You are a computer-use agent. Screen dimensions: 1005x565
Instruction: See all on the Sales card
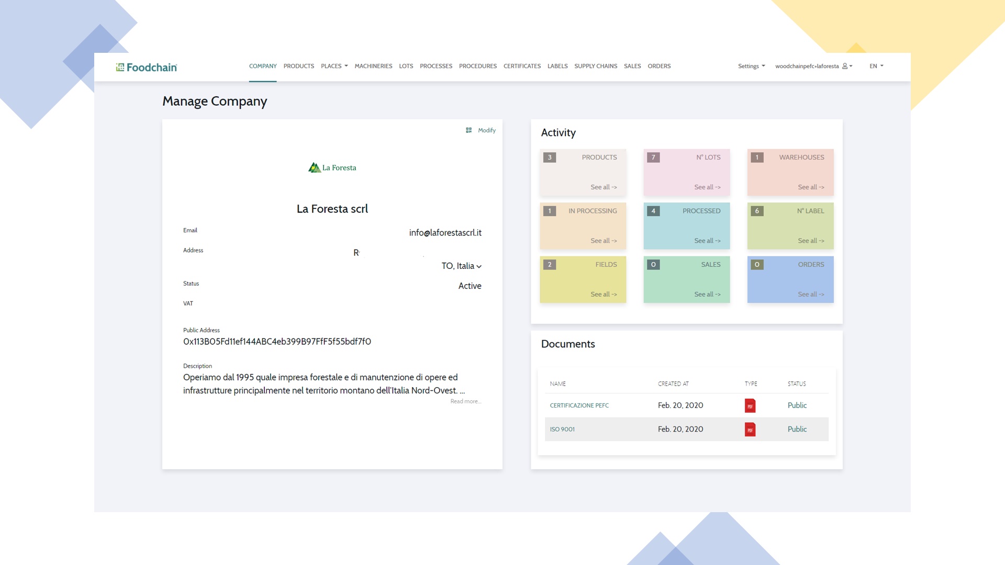[x=707, y=294]
